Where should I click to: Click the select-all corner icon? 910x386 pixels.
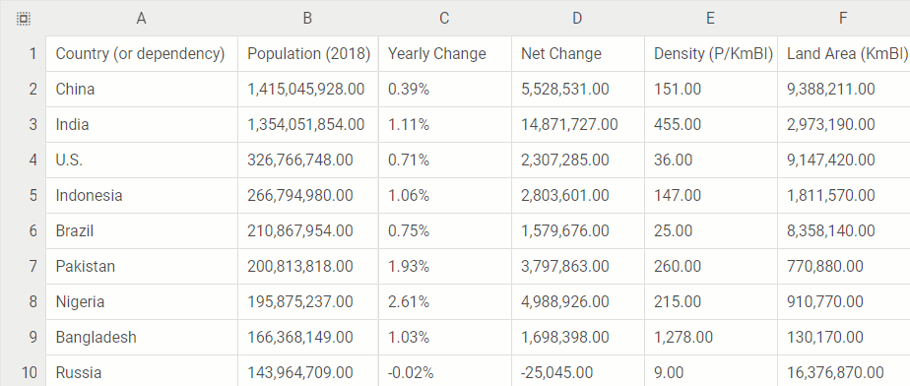24,19
